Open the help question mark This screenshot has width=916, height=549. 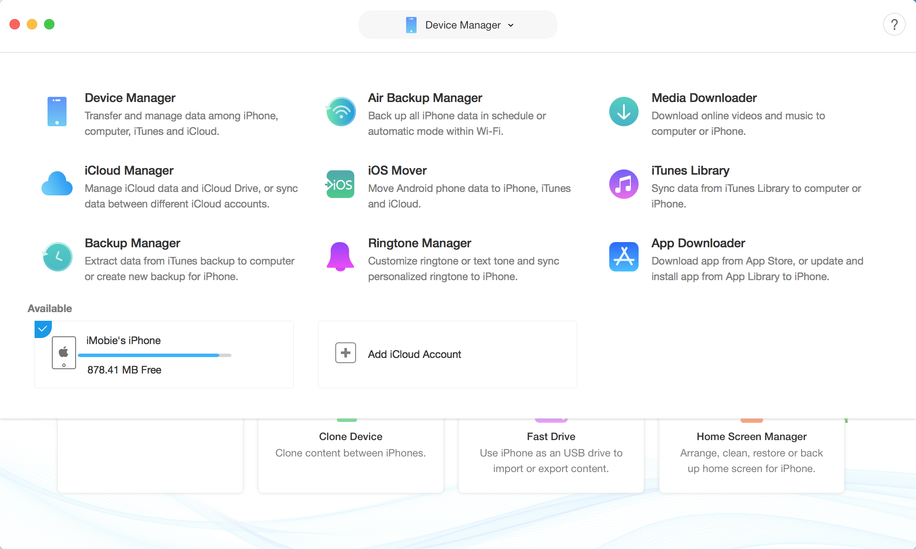tap(894, 24)
